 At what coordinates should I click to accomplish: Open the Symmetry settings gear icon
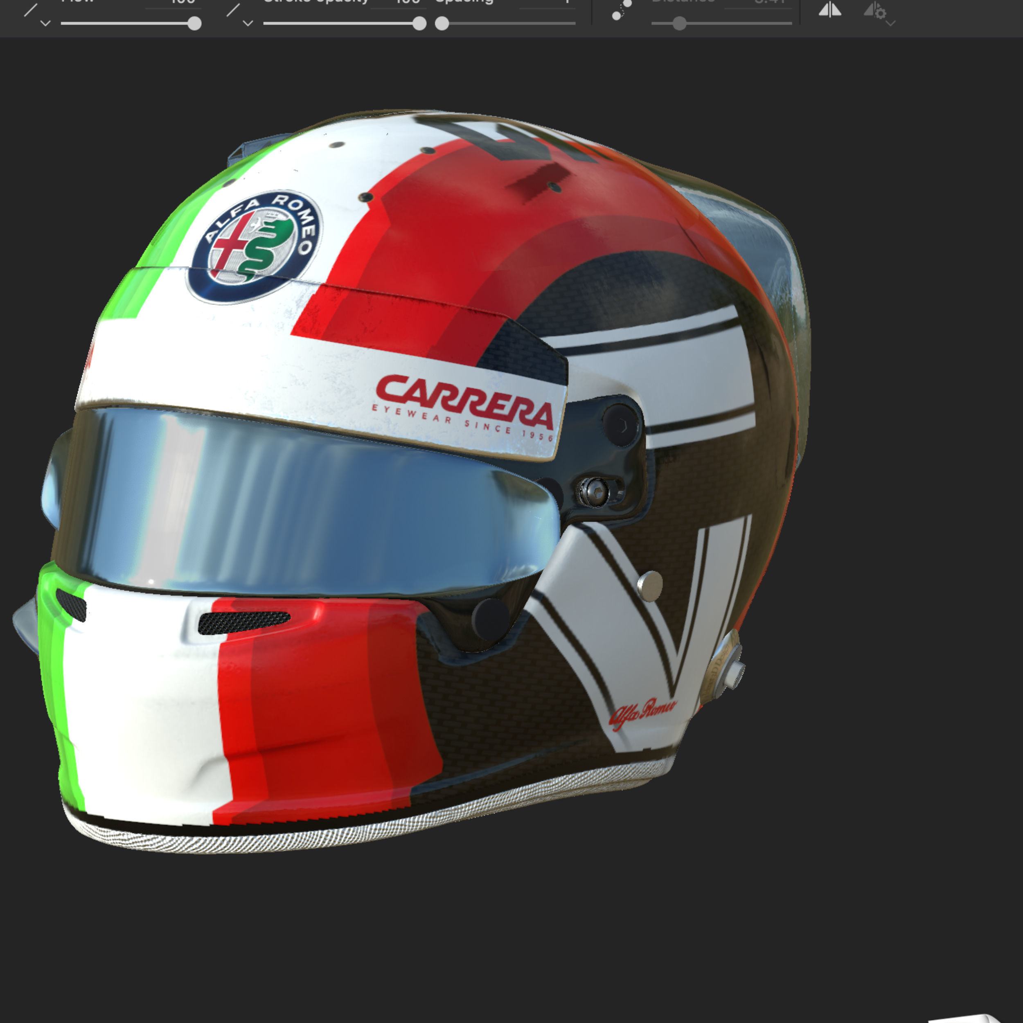coord(875,11)
